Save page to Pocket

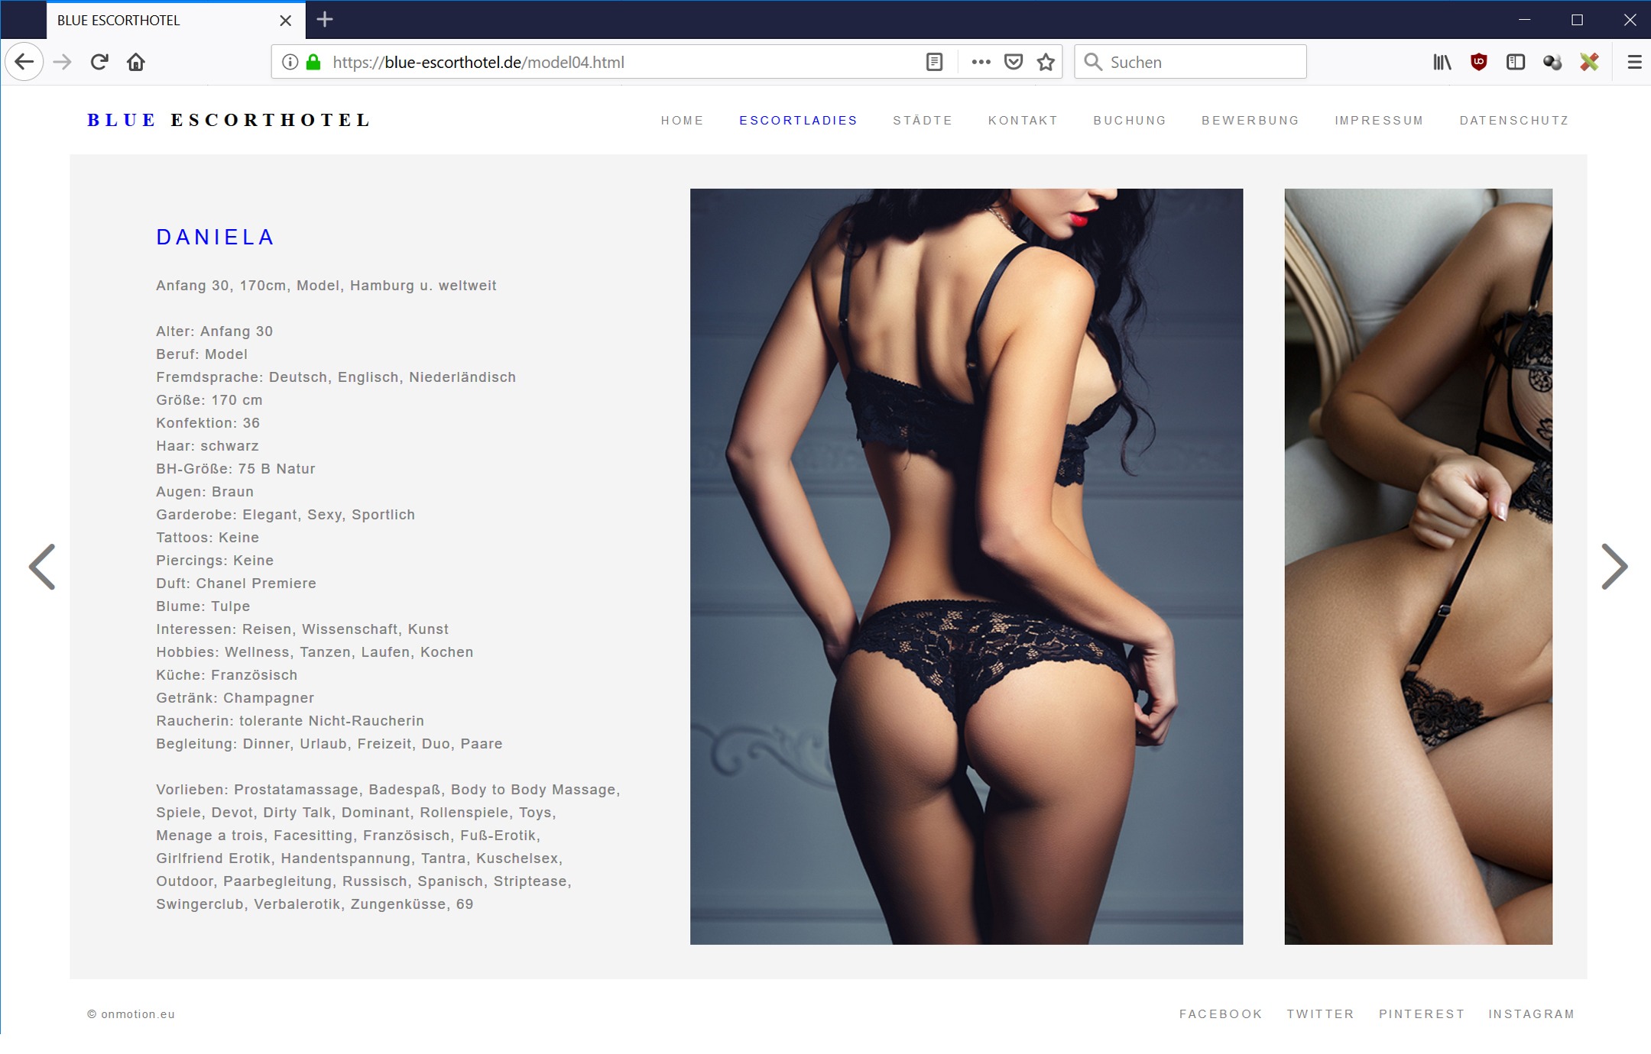1014,62
